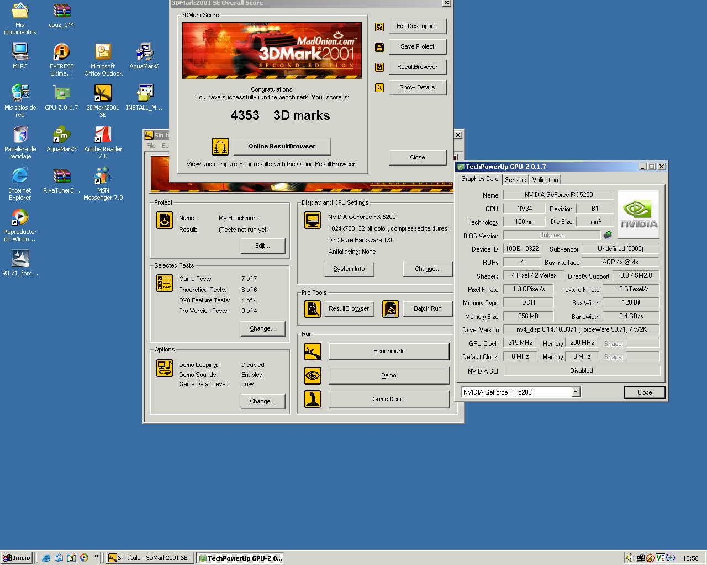Click the Name field showing NVIDIA GeForce FX 5200
Screen dimensions: 707x565
pos(558,195)
